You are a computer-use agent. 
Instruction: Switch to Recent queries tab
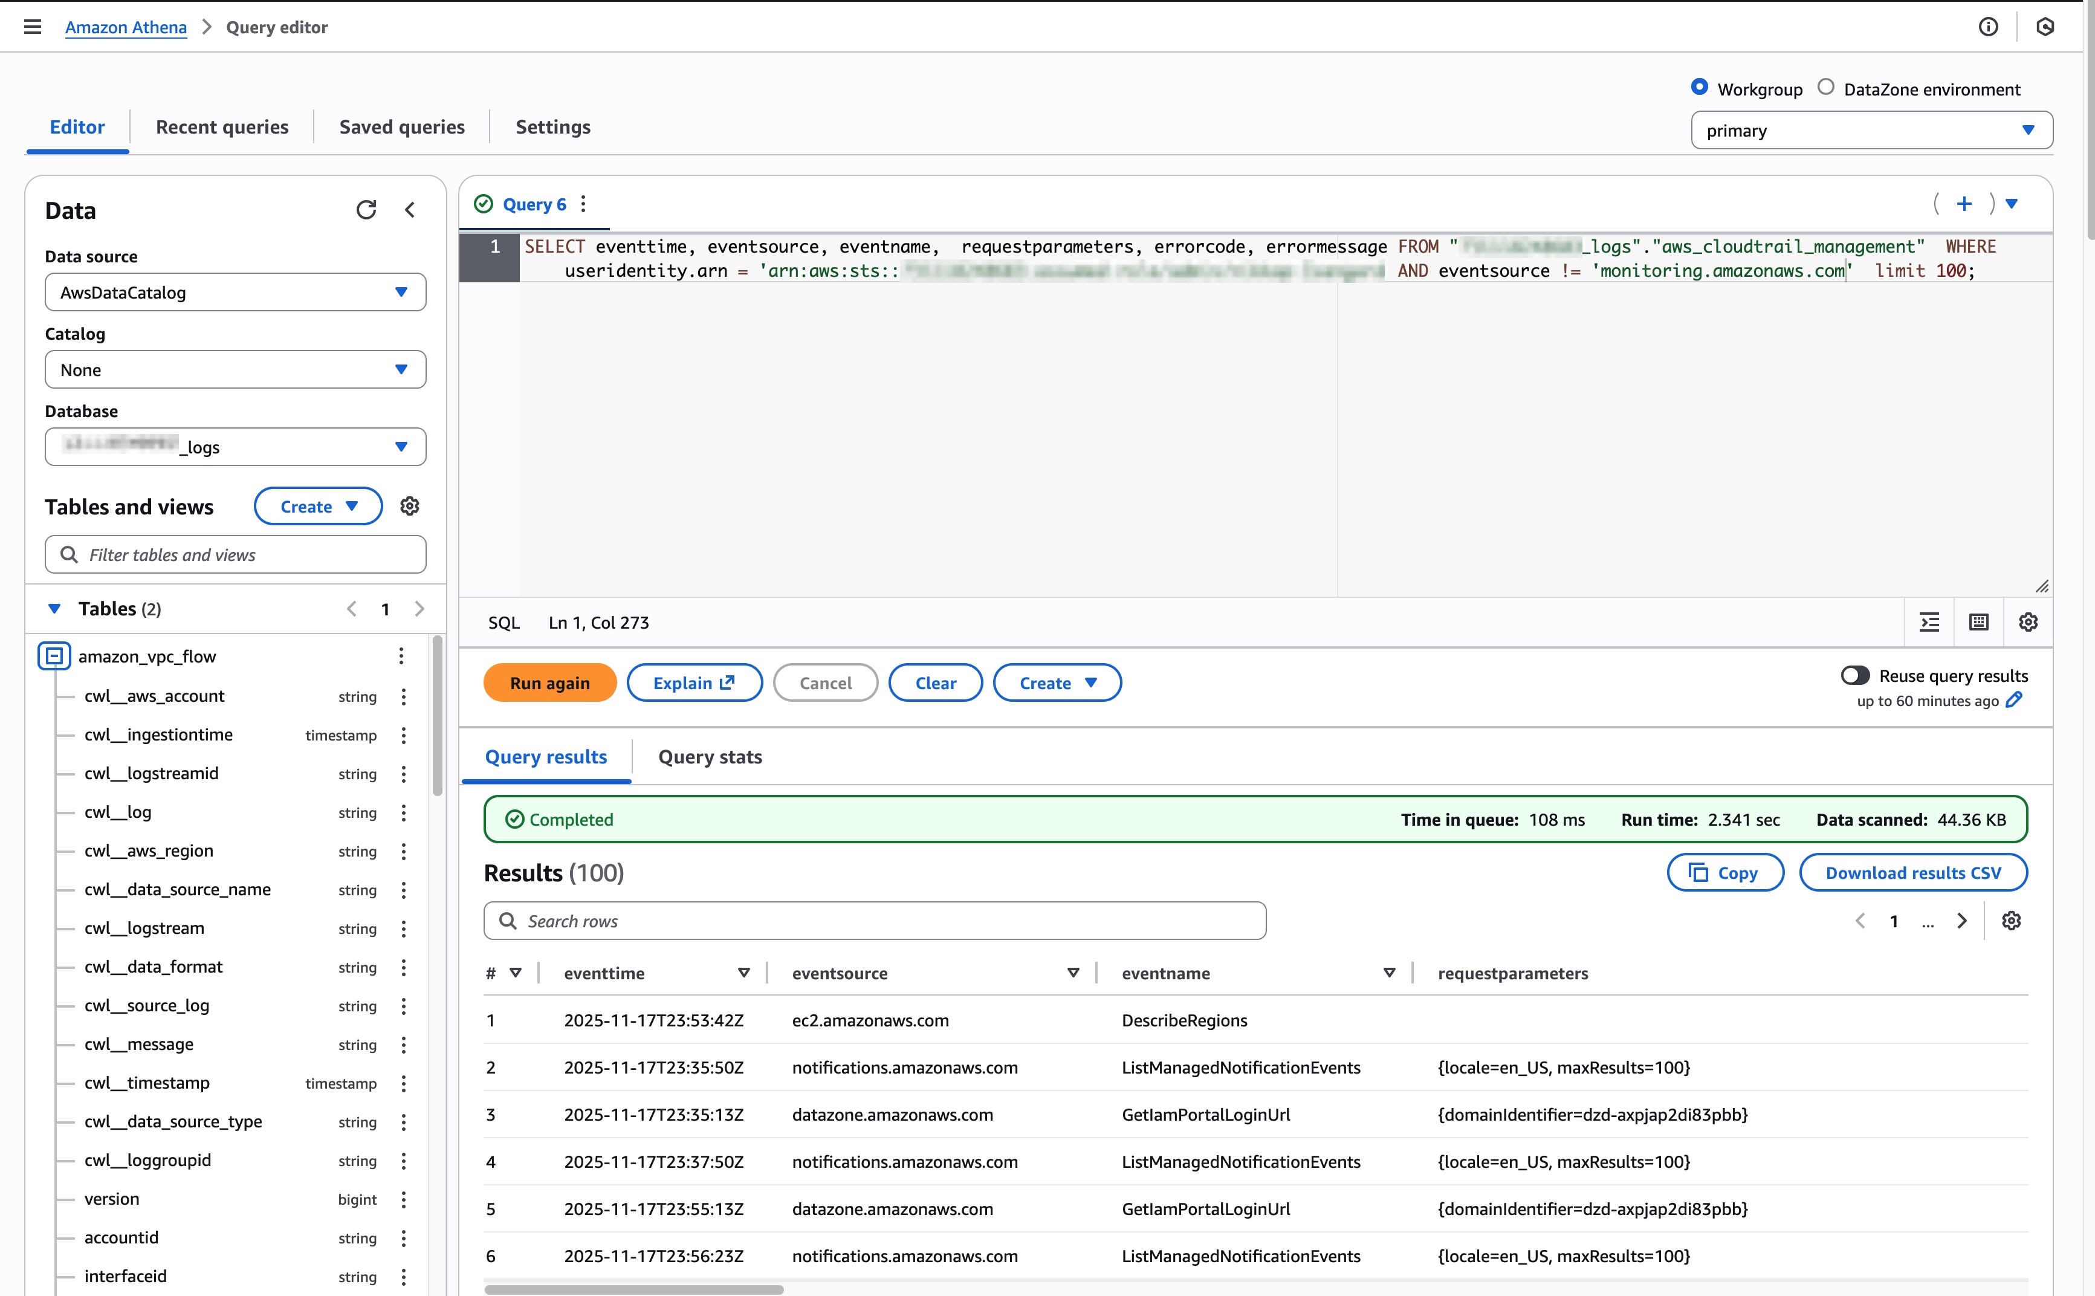[x=222, y=127]
